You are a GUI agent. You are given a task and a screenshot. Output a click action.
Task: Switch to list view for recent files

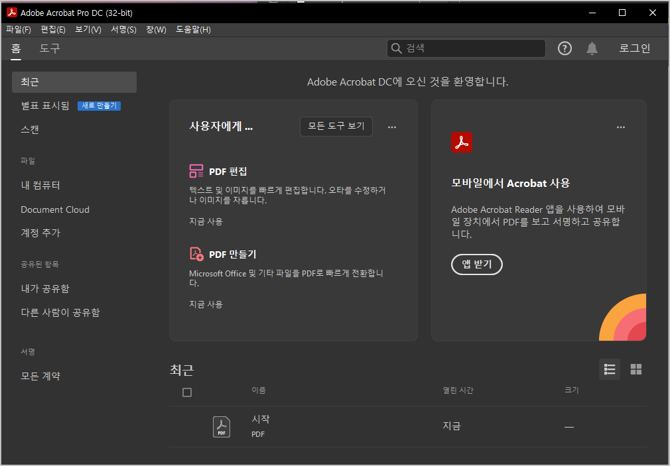point(610,369)
